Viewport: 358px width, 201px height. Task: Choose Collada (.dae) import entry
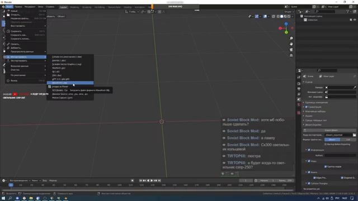pos(70,57)
